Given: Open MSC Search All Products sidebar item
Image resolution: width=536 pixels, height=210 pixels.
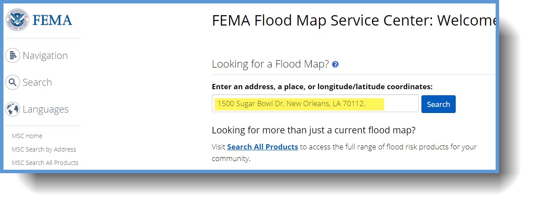Looking at the screenshot, I should point(45,163).
